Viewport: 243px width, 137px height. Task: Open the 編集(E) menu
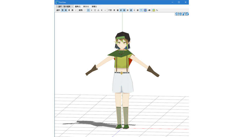click(77, 7)
